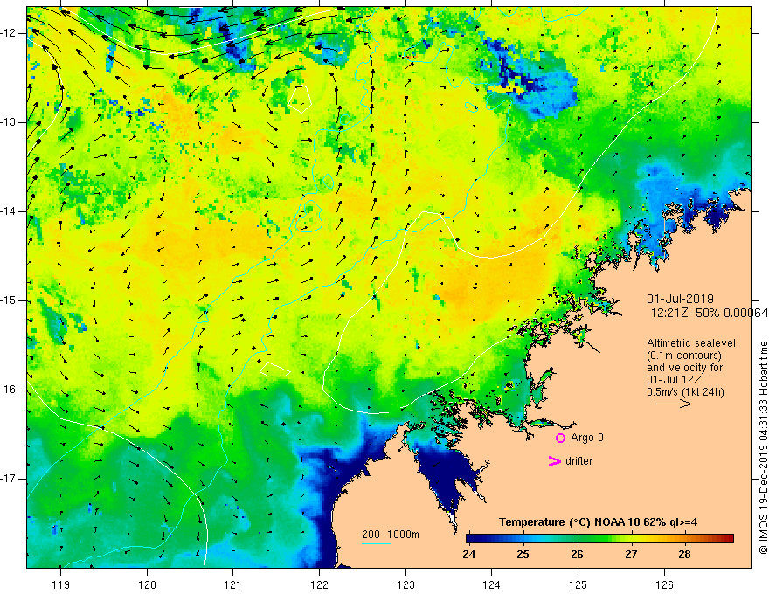Click the '200 1000m' depth contour label
This screenshot has width=769, height=594.
click(x=391, y=535)
